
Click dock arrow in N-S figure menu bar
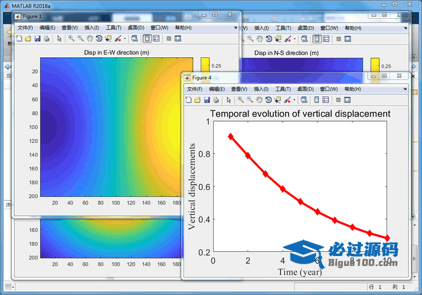pos(405,28)
